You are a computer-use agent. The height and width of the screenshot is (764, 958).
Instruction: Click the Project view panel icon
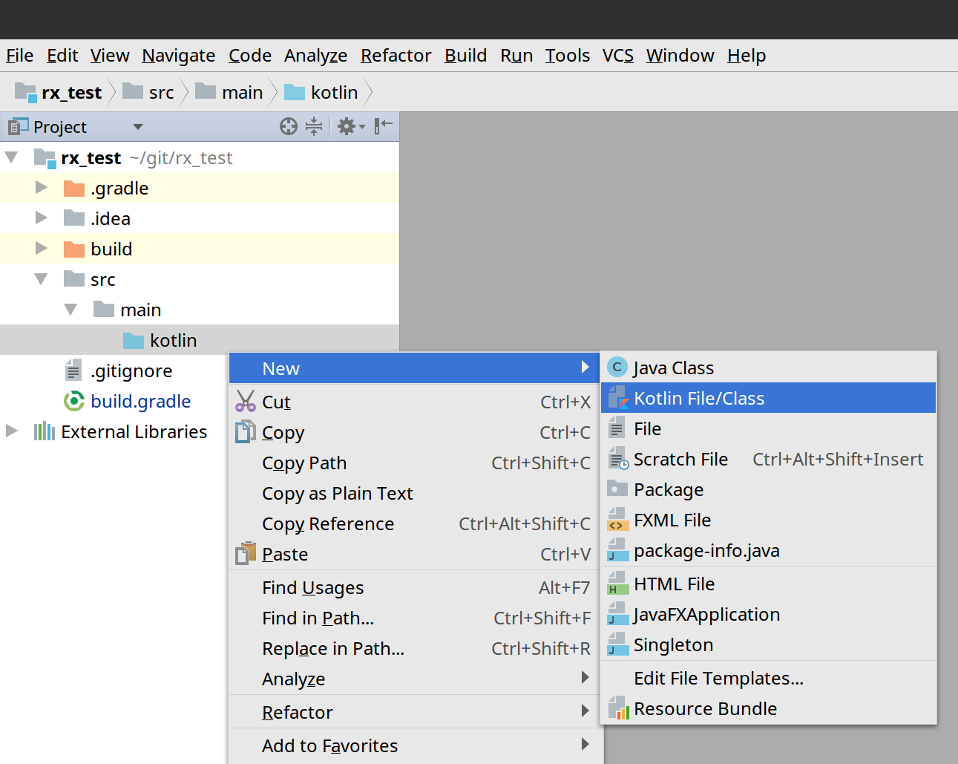coord(18,127)
